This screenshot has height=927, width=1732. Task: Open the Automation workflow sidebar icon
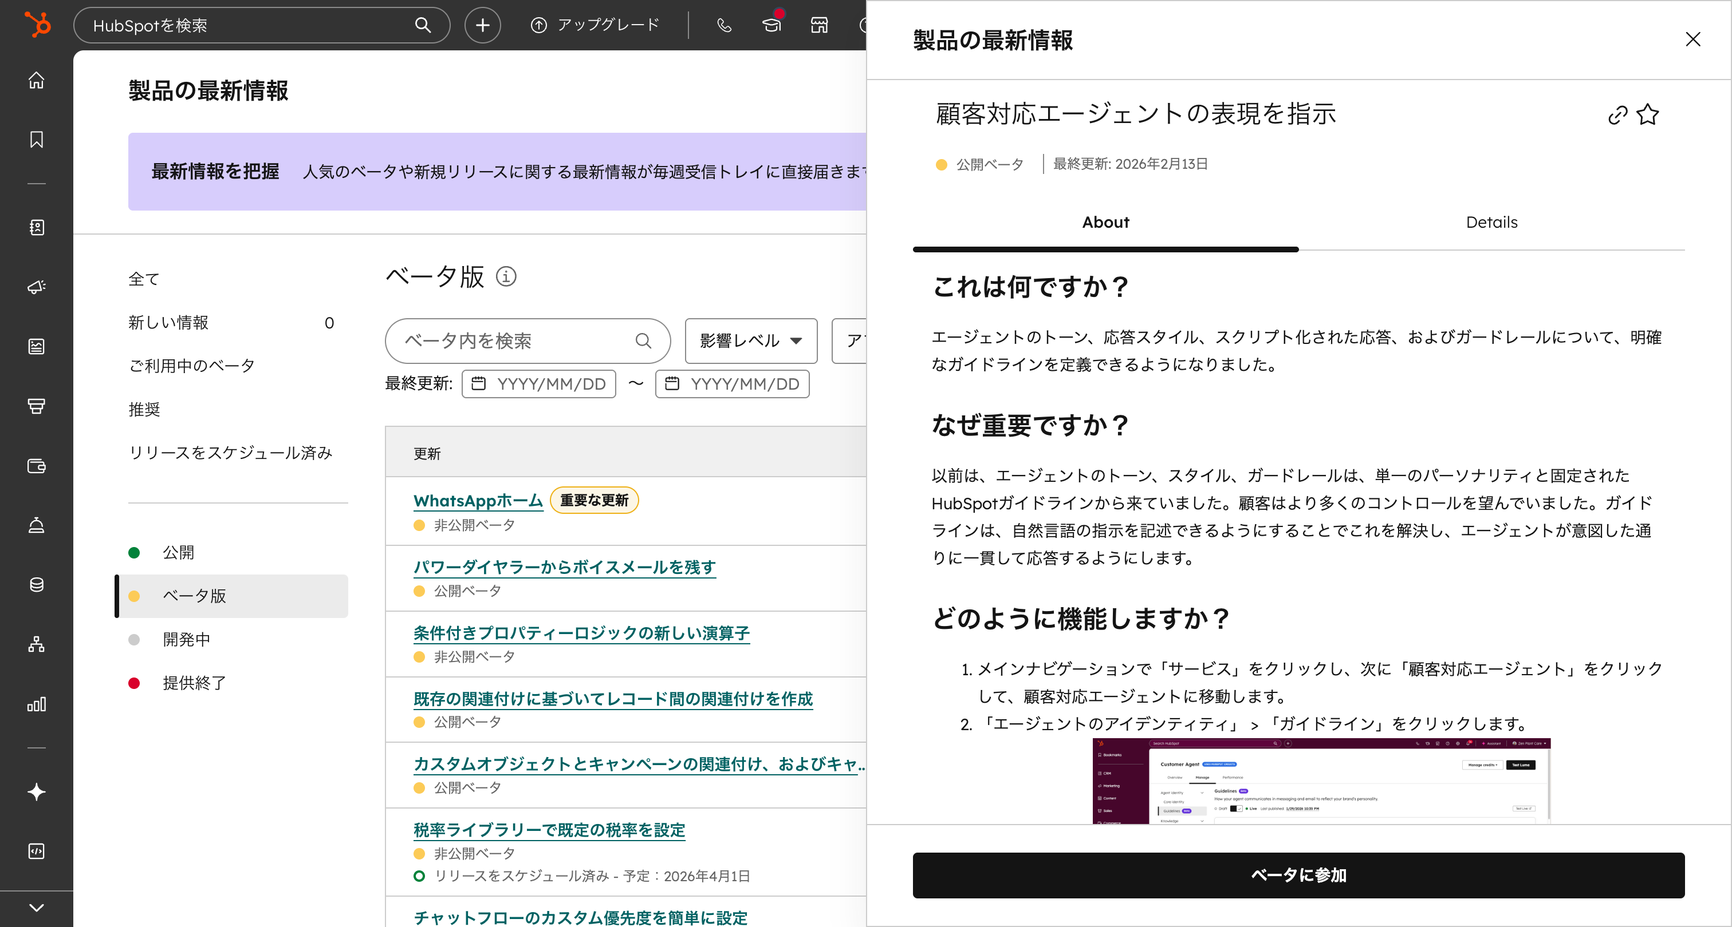pyautogui.click(x=36, y=644)
